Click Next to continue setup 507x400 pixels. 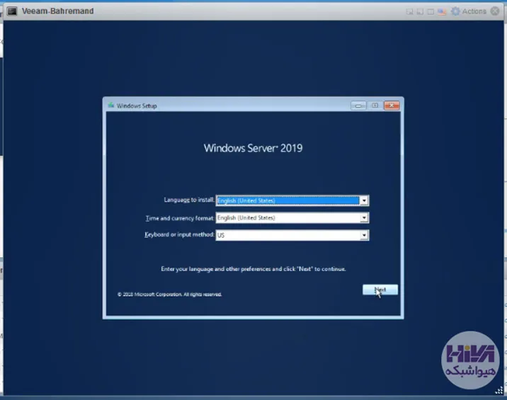pyautogui.click(x=380, y=290)
